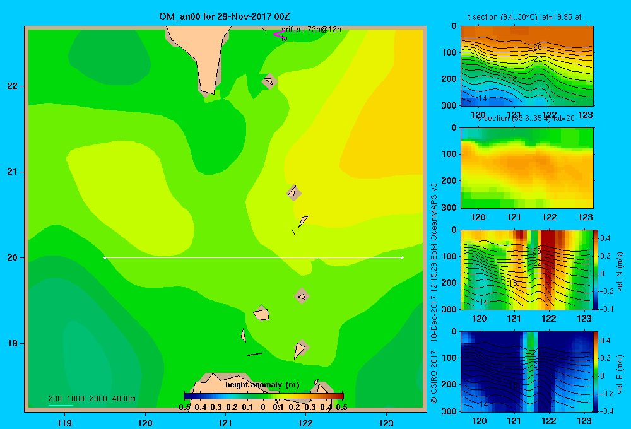Open the eastward velocity section plot

(526, 372)
